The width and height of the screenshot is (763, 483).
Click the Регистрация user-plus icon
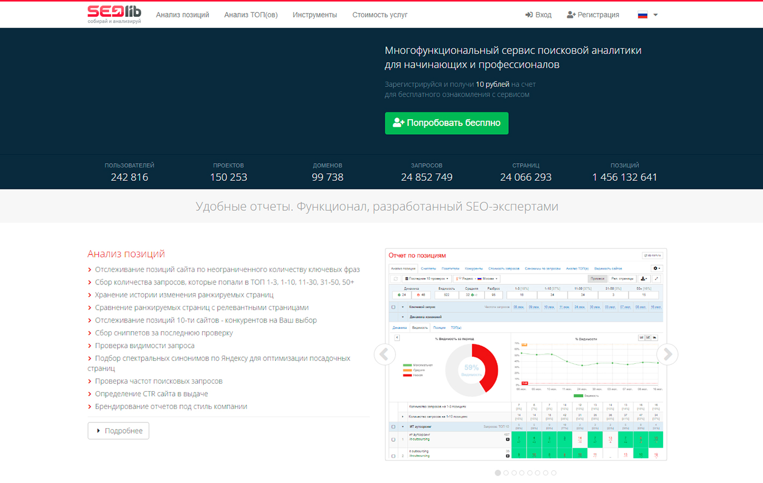[571, 15]
